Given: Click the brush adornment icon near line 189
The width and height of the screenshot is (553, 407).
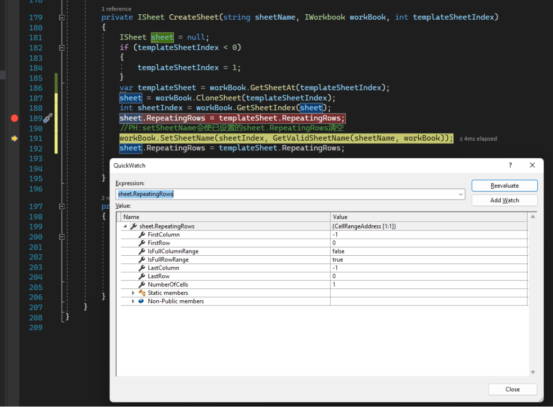Looking at the screenshot, I should pos(48,118).
